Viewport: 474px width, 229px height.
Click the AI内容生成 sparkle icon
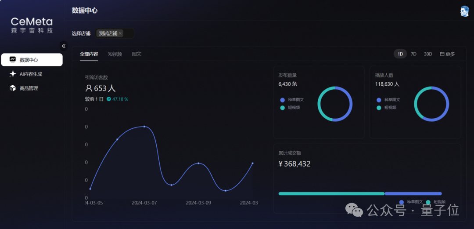click(13, 74)
